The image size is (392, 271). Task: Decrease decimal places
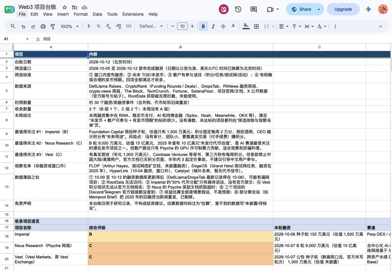click(x=108, y=26)
